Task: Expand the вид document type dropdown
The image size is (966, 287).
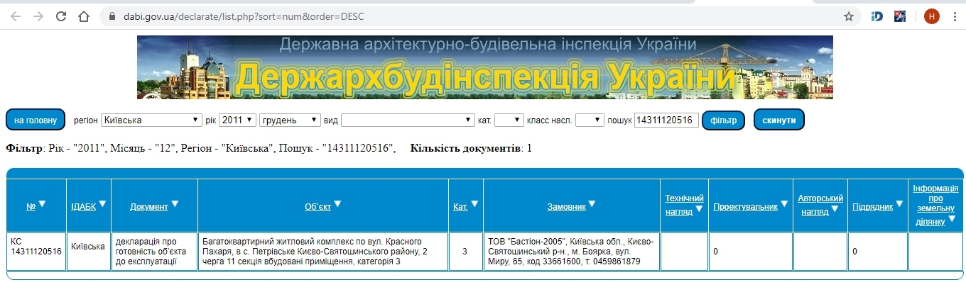Action: tap(408, 120)
